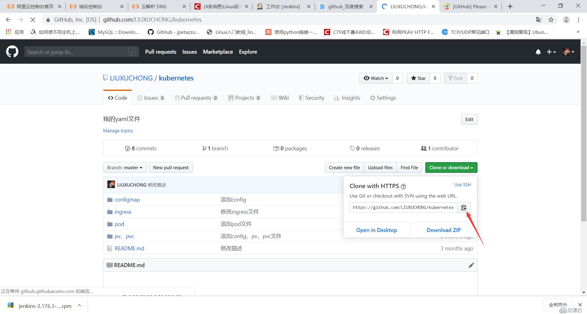This screenshot has width=587, height=314.
Task: View the 1 branch link
Action: click(215, 148)
